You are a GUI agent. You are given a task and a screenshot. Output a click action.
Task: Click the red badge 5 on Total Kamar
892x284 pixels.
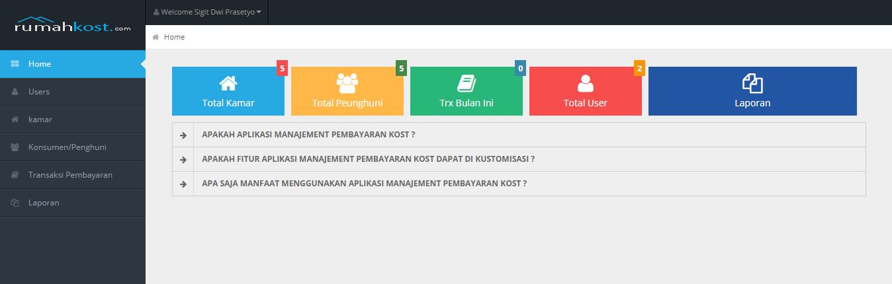point(282,68)
